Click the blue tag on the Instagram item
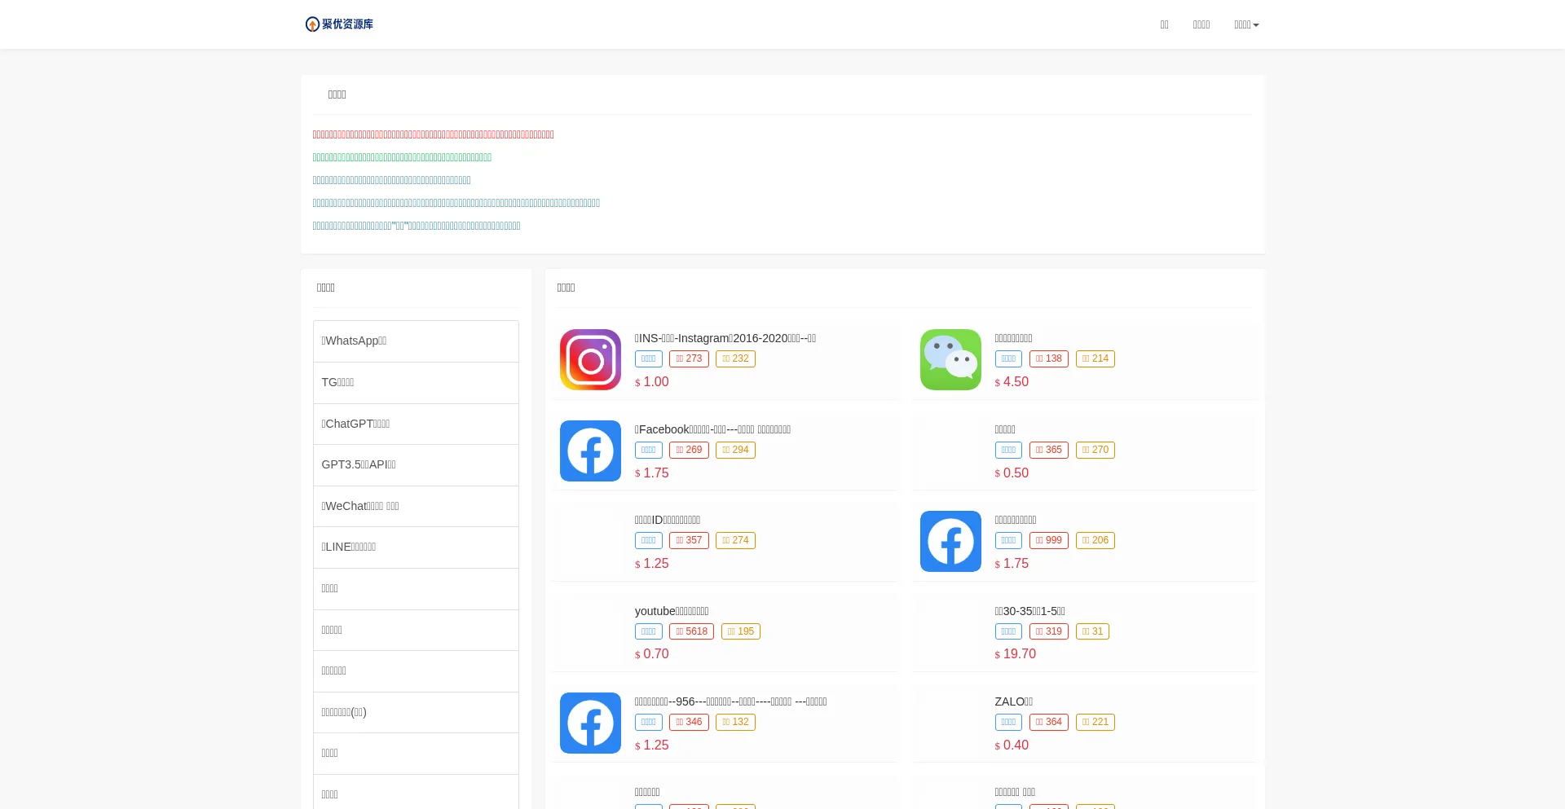This screenshot has height=809, width=1565. point(649,358)
